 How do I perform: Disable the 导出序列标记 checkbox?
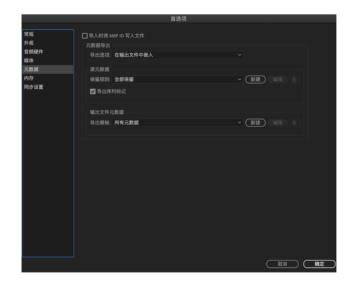[93, 92]
